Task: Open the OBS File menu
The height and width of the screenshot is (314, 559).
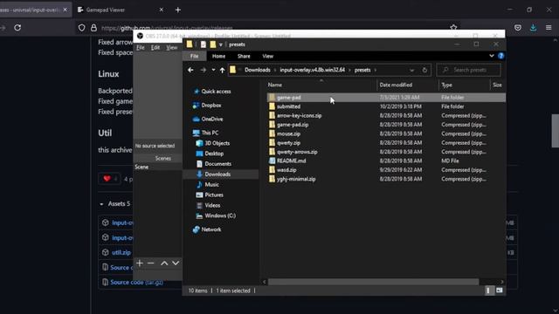Action: point(141,47)
